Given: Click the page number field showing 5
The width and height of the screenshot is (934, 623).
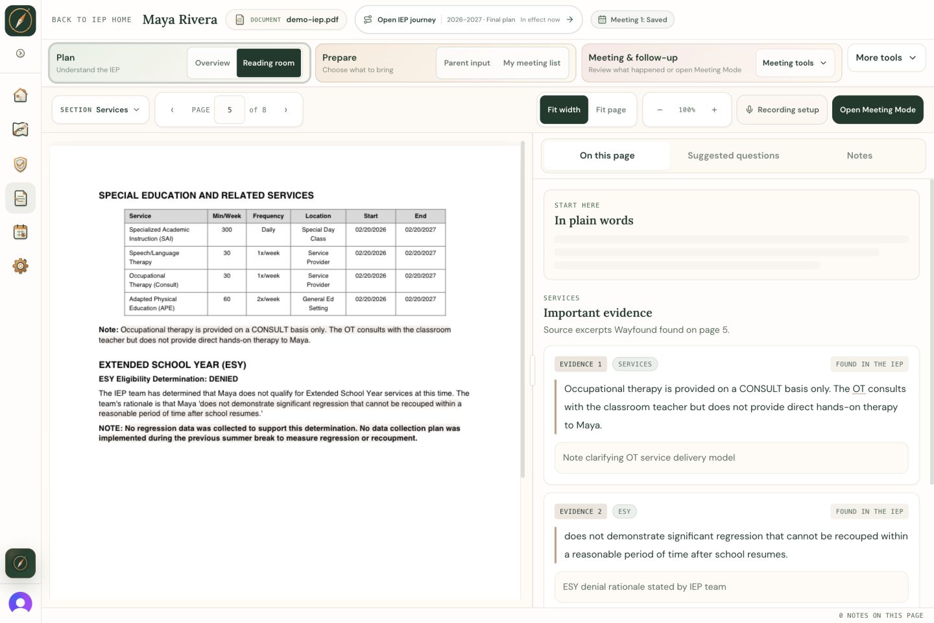Looking at the screenshot, I should [230, 110].
